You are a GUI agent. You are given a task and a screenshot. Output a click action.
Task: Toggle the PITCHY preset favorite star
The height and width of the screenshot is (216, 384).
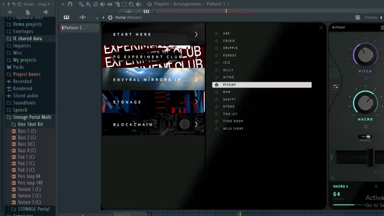[217, 85]
